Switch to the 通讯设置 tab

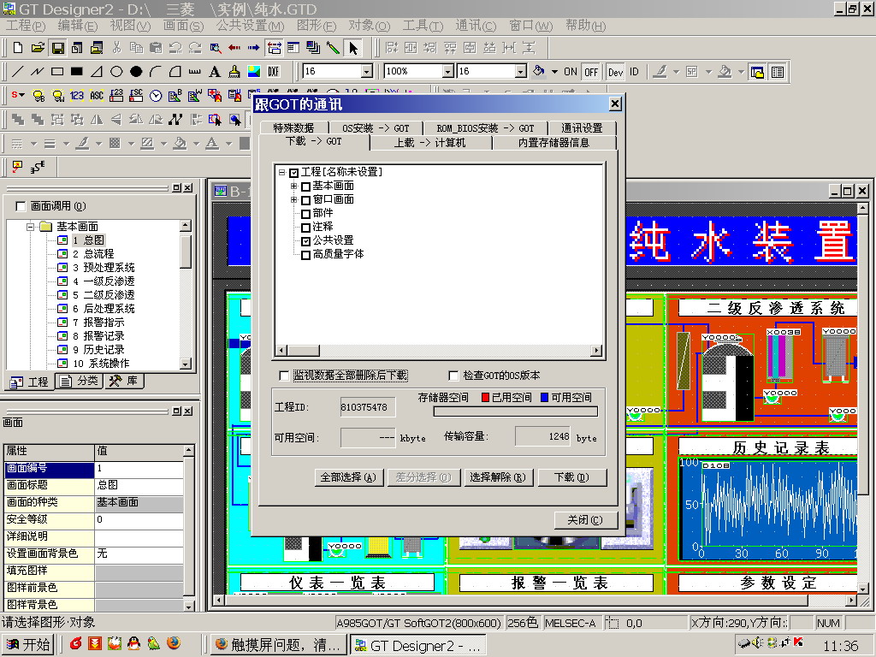(581, 128)
